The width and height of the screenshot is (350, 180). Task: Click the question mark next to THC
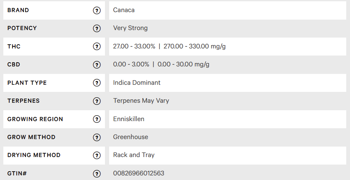tap(97, 46)
